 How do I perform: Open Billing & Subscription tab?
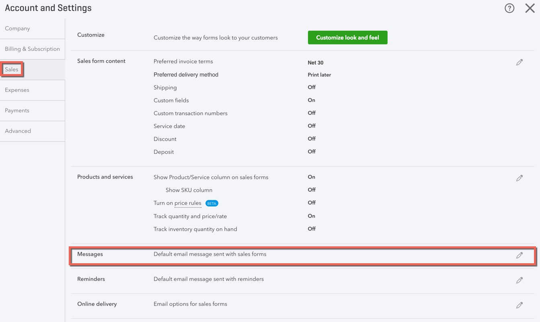coord(32,49)
